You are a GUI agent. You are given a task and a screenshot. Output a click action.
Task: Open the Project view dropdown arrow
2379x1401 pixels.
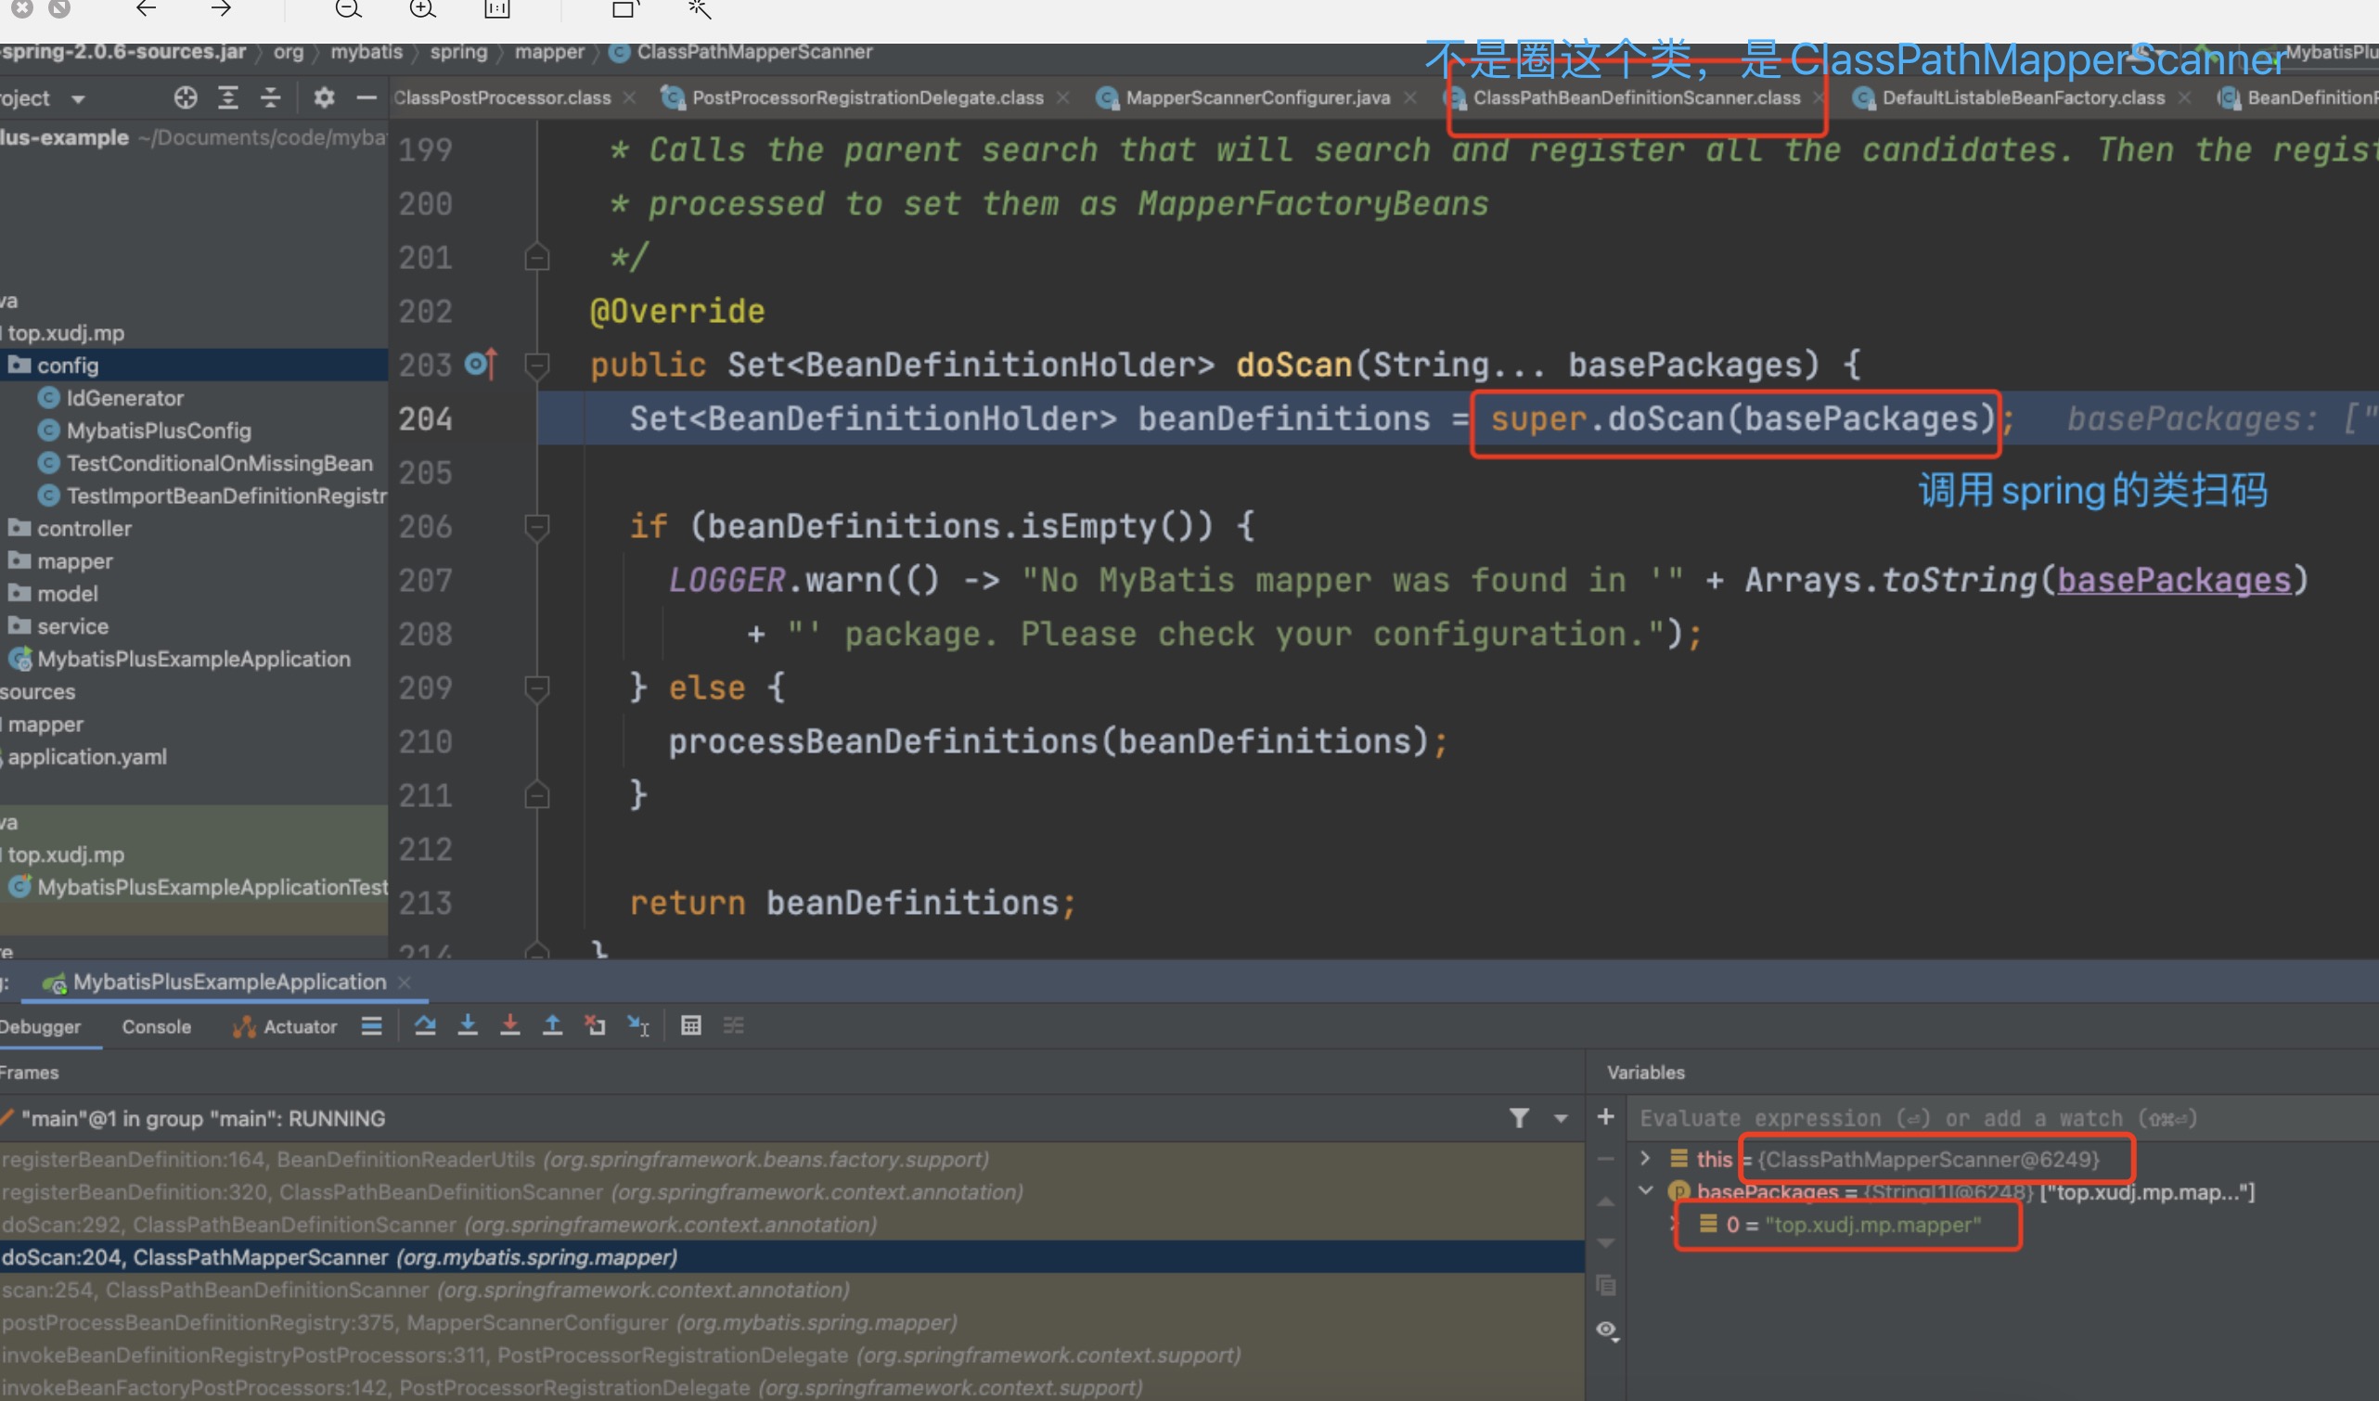coord(78,98)
